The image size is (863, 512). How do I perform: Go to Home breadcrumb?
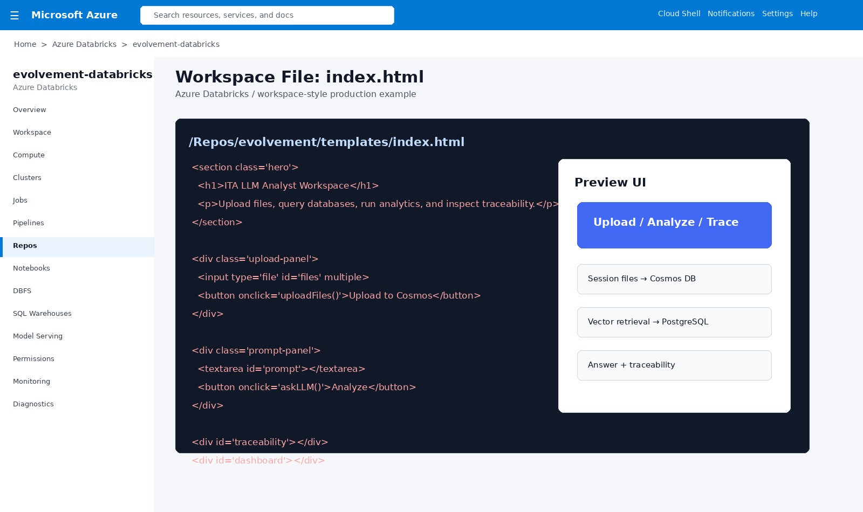click(25, 44)
